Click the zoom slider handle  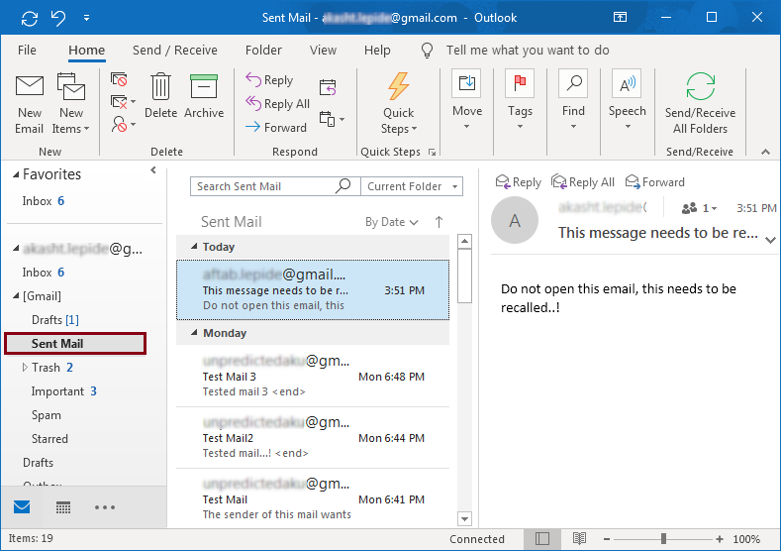click(x=663, y=539)
